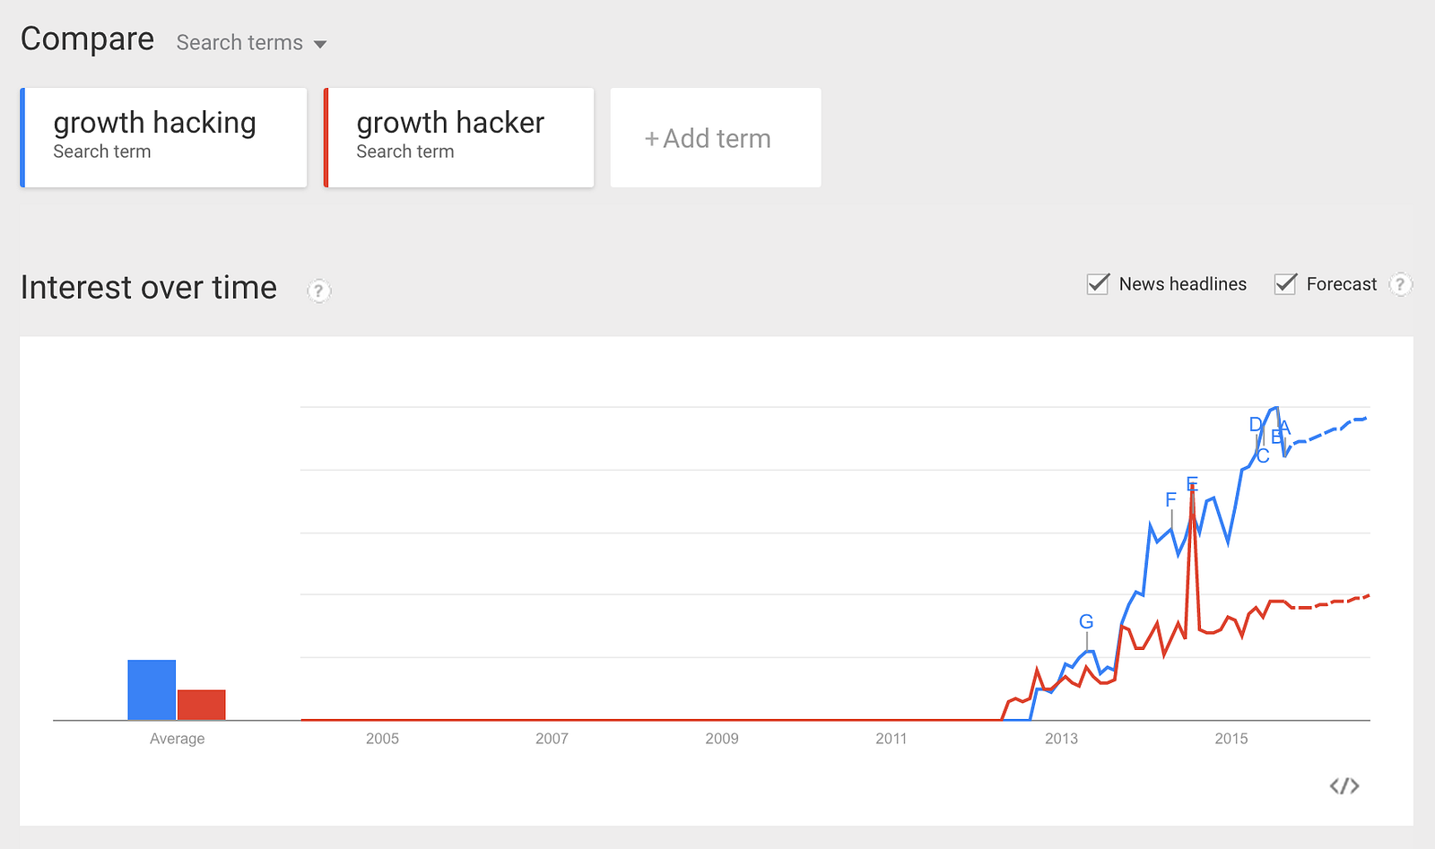Click the help icon next to Forecast
The height and width of the screenshot is (849, 1435).
point(1400,284)
